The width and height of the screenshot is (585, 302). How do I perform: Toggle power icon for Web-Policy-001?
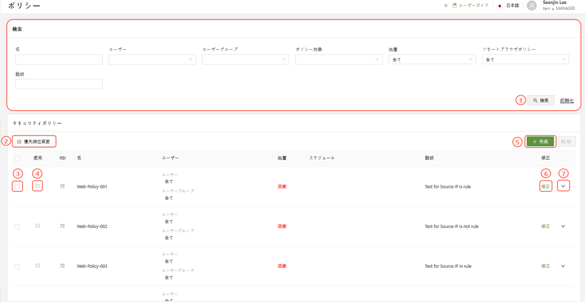pos(38,186)
